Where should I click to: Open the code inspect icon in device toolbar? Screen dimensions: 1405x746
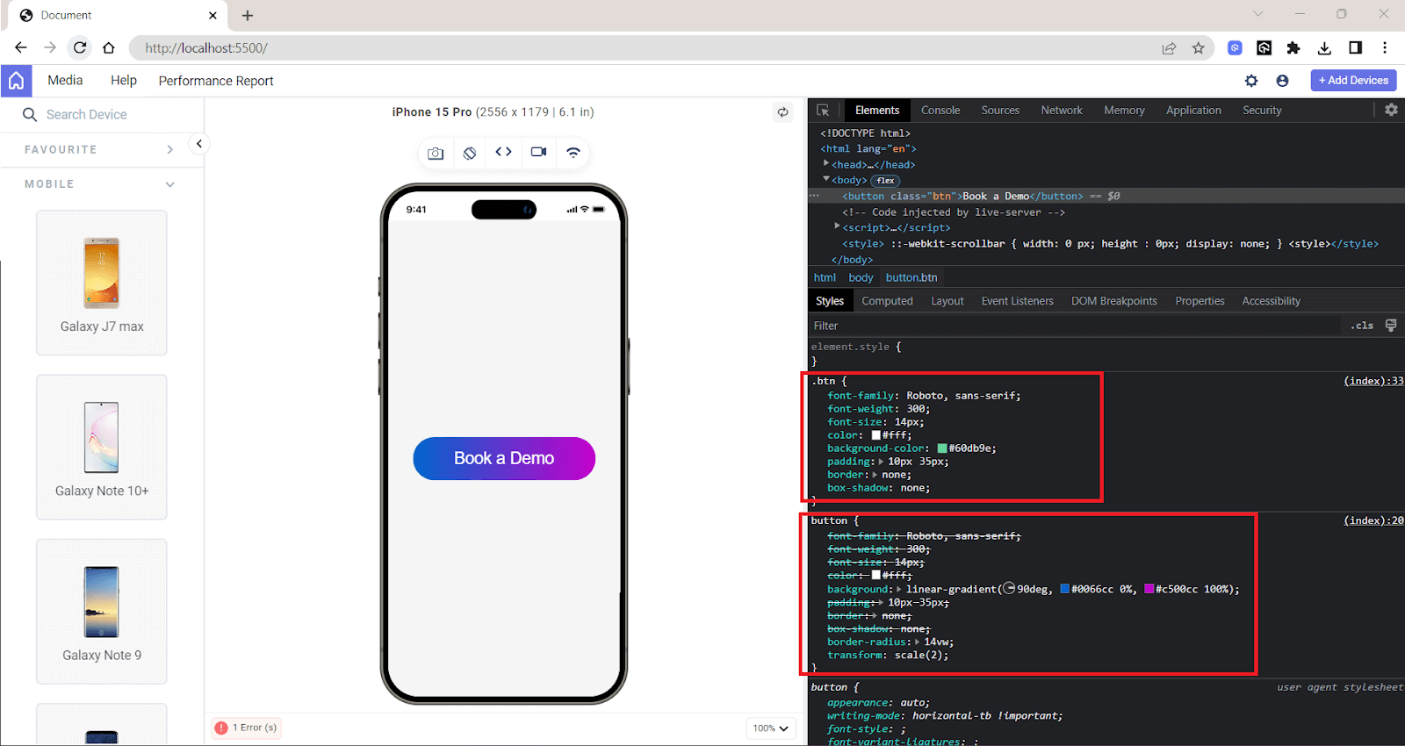pos(503,152)
